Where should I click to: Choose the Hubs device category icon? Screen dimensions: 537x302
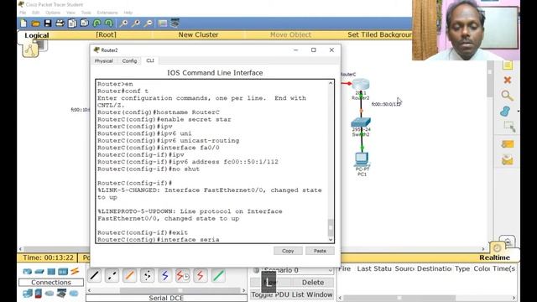tap(51, 272)
